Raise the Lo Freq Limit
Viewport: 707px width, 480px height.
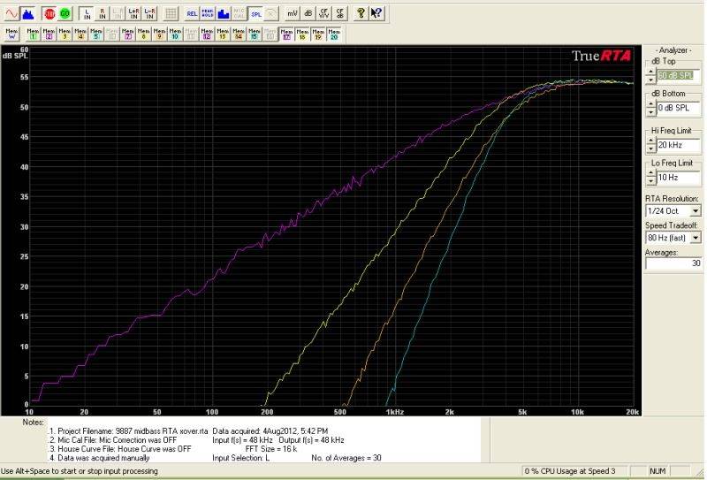tap(650, 173)
